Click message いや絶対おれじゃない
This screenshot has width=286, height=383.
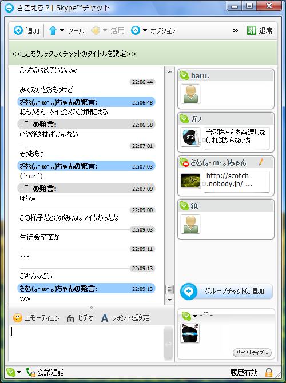point(49,134)
